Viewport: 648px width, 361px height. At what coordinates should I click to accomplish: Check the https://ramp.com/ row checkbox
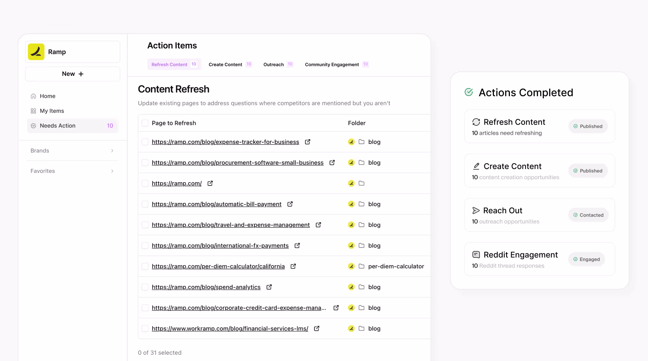pyautogui.click(x=145, y=183)
